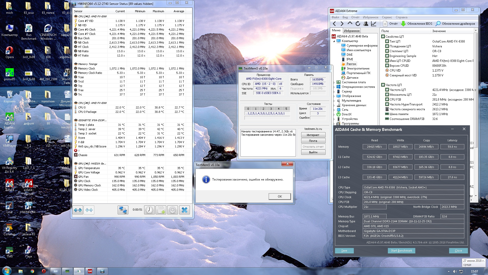Expand Системная плата tree node
The height and width of the screenshot is (275, 488).
pyautogui.click(x=334, y=82)
